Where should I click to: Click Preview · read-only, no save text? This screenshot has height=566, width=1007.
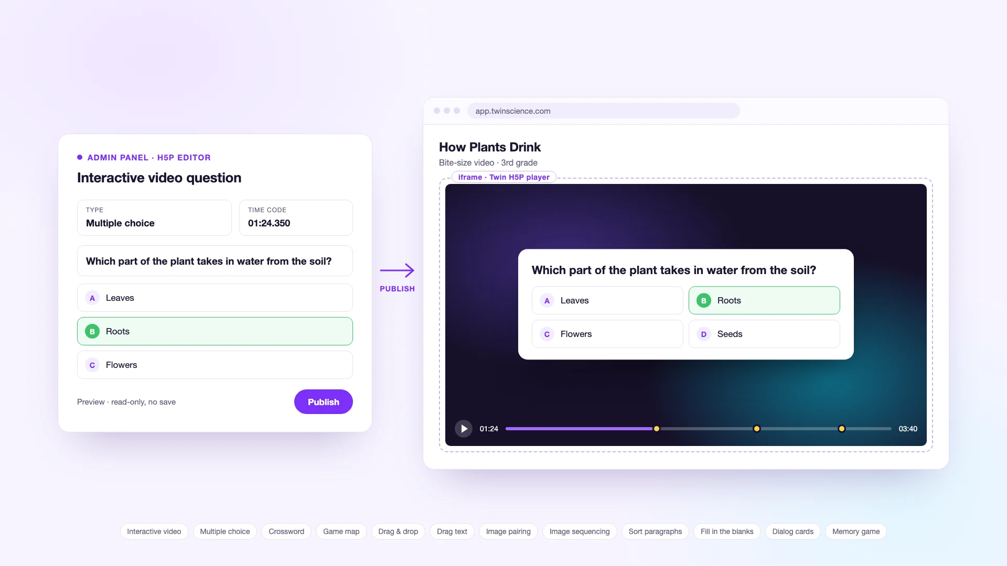(x=126, y=402)
